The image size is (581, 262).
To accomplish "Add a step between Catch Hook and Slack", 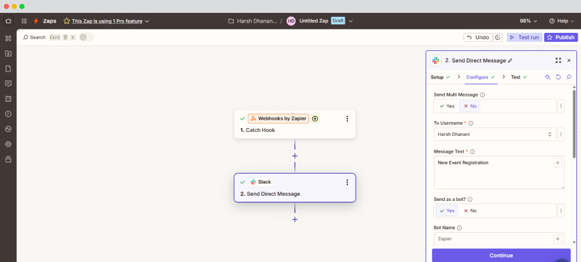I will (295, 156).
